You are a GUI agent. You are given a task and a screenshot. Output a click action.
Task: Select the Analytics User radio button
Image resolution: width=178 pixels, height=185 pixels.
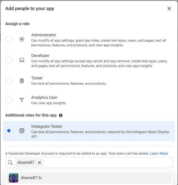[9, 100]
